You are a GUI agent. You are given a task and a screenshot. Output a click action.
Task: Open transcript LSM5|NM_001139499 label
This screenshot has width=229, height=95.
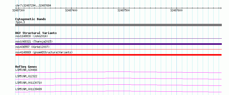[29, 89]
